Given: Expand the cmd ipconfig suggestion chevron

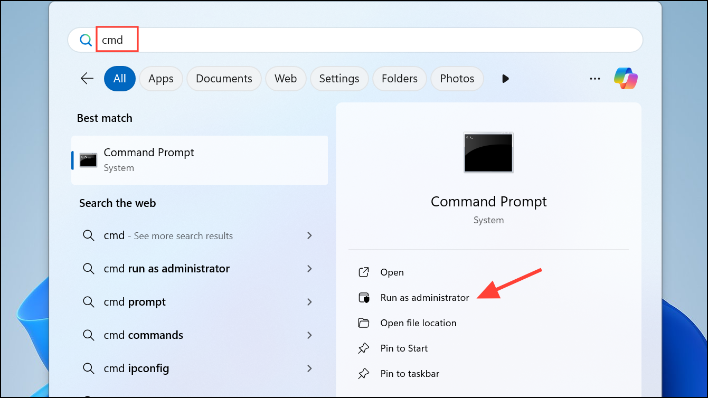Looking at the screenshot, I should pyautogui.click(x=309, y=368).
